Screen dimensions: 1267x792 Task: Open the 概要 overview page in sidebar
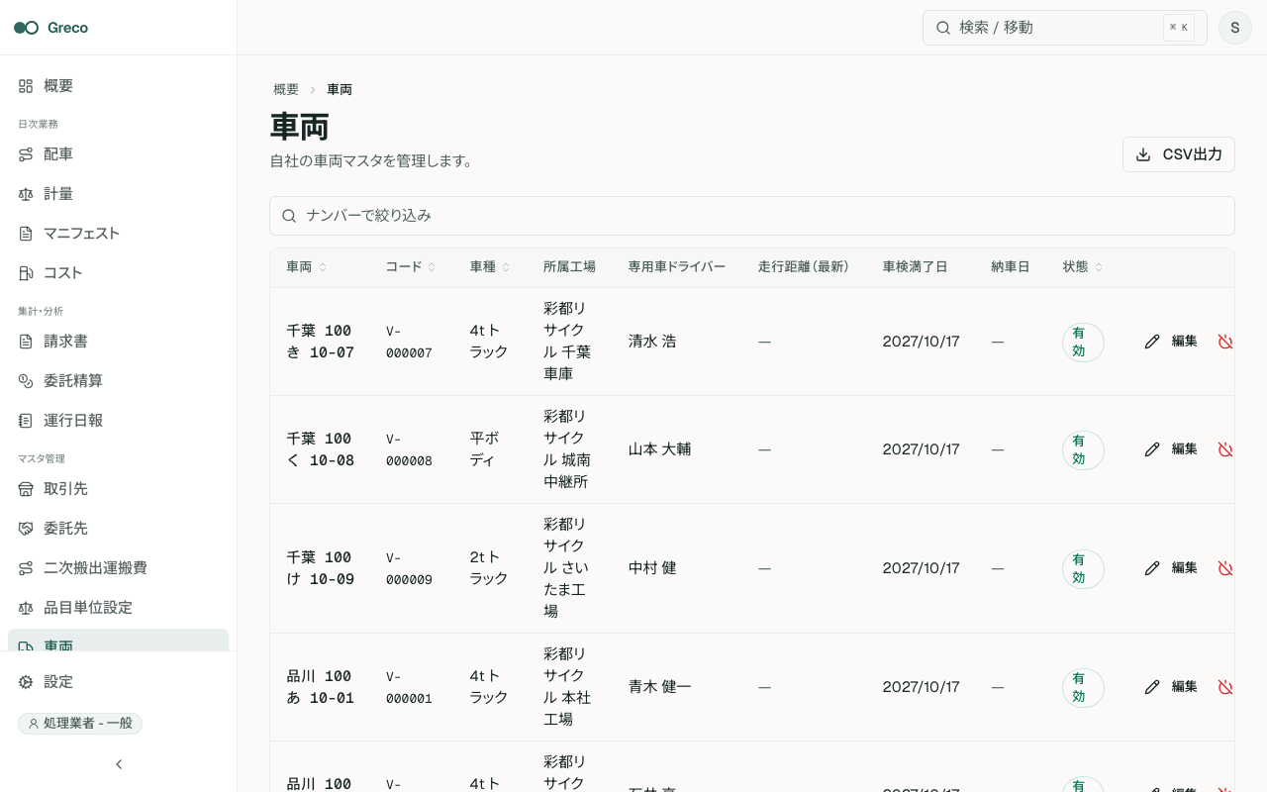pyautogui.click(x=118, y=86)
